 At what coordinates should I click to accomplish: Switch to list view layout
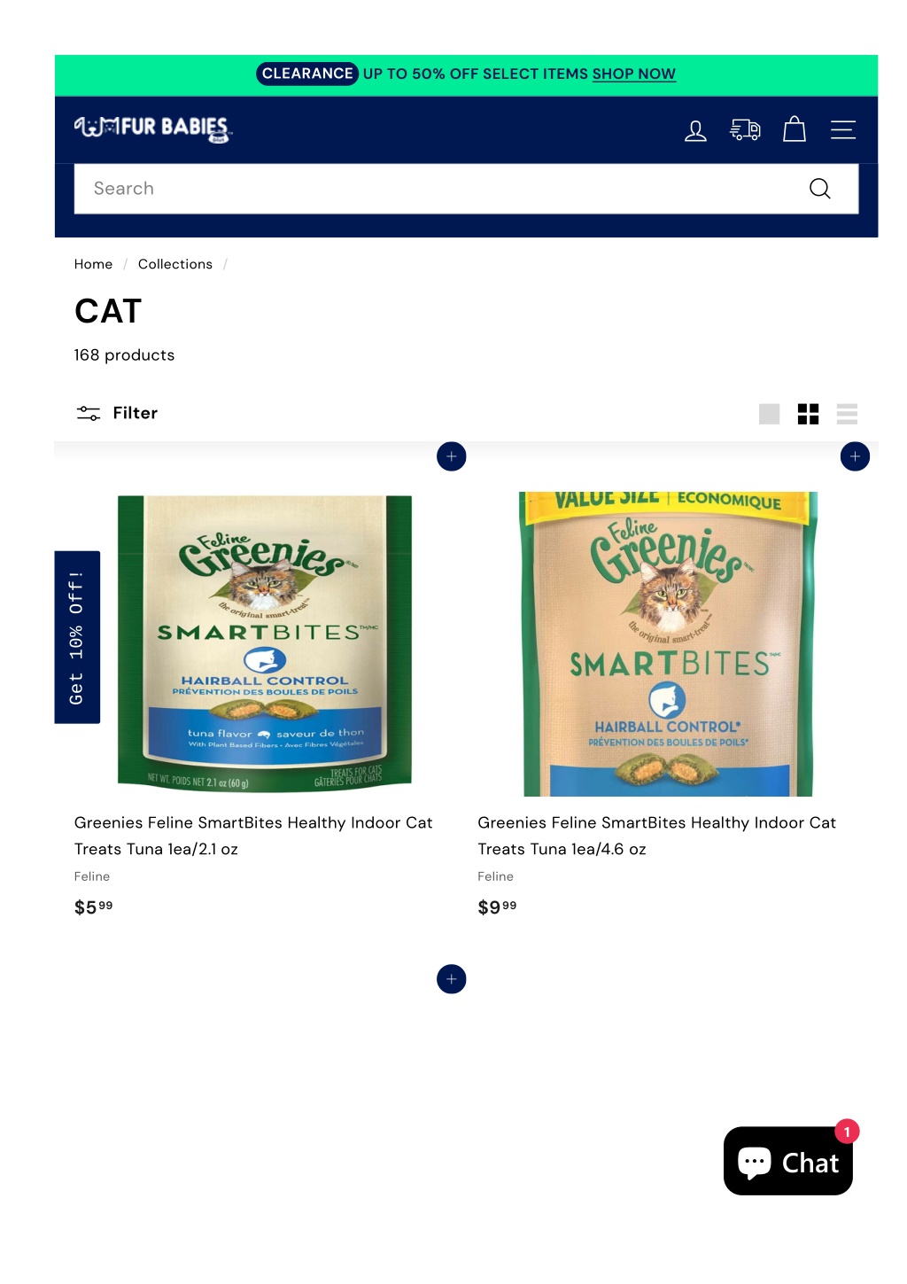[847, 414]
